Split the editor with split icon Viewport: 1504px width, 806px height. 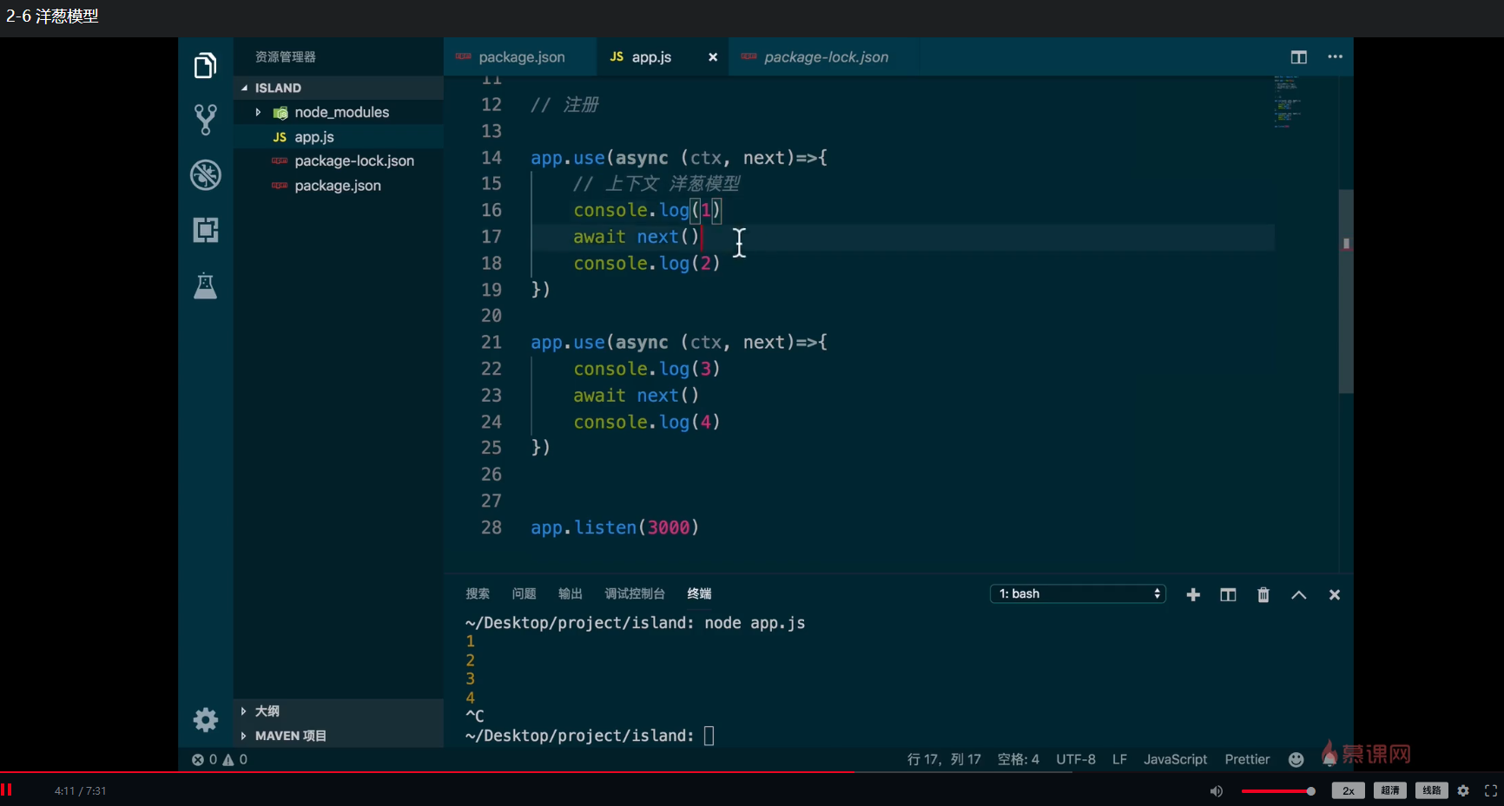[1298, 57]
